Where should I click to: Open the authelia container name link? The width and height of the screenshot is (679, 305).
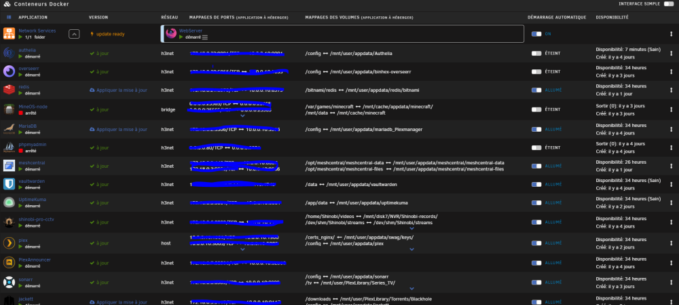[x=27, y=50]
